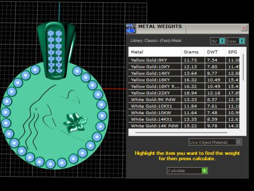The height and width of the screenshot is (191, 254).
Task: Sort by the Metal column header
Action: coord(155,52)
